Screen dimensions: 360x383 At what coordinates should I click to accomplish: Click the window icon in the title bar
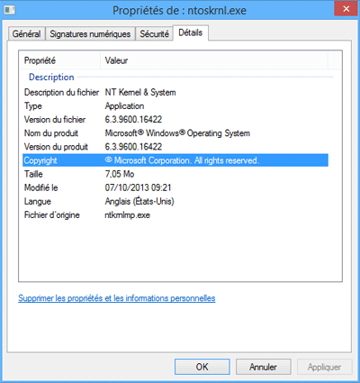coord(10,10)
